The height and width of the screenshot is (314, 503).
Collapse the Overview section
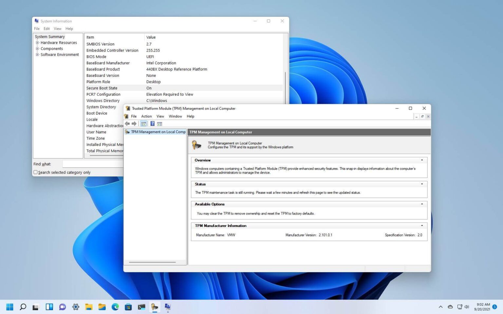pos(421,160)
